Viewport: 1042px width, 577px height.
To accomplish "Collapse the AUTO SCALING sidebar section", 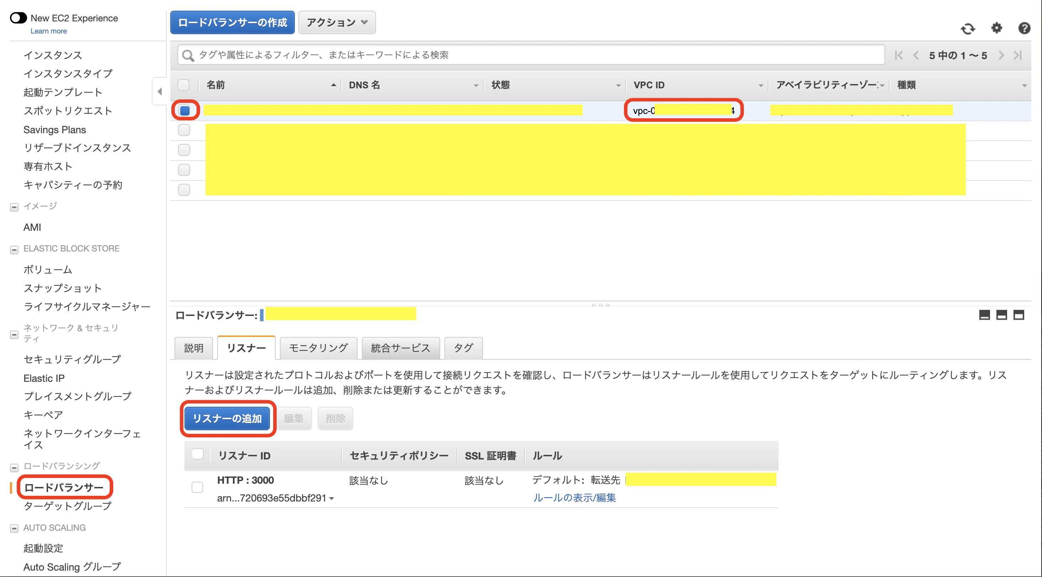I will pyautogui.click(x=14, y=529).
